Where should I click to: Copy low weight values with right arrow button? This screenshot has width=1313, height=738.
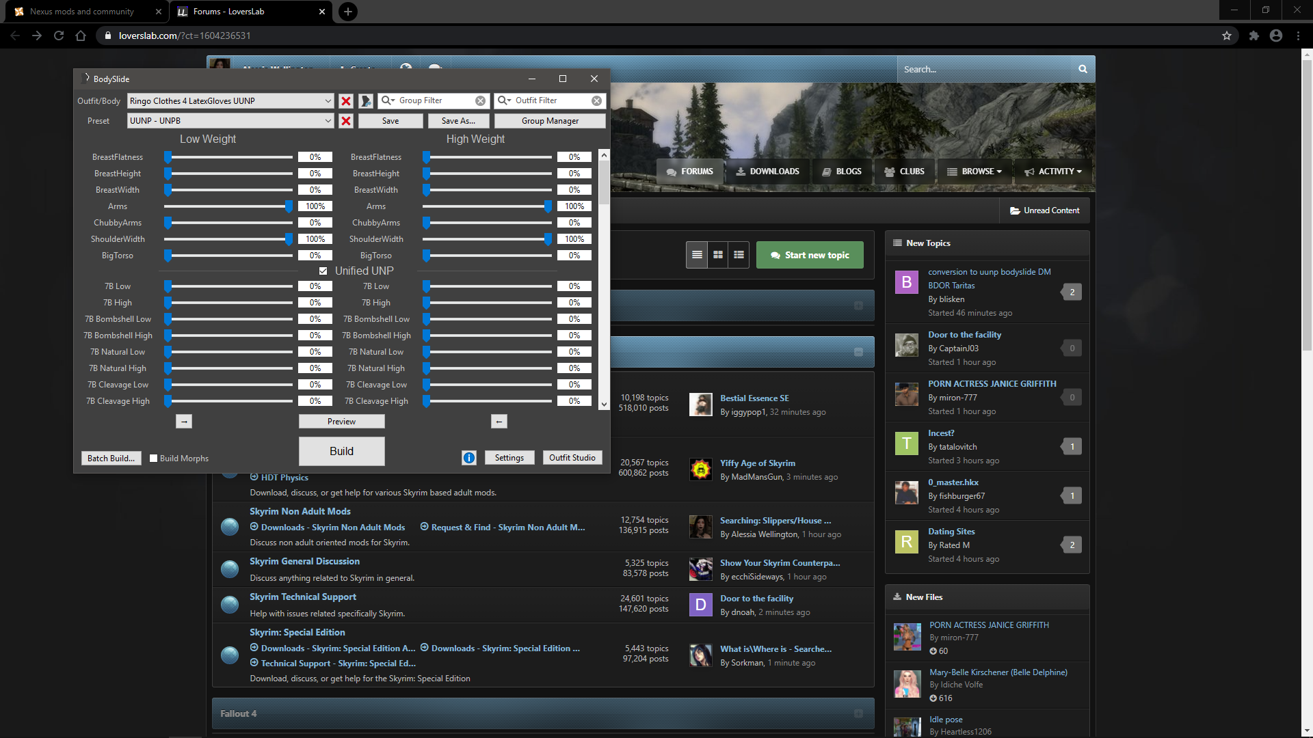[184, 422]
